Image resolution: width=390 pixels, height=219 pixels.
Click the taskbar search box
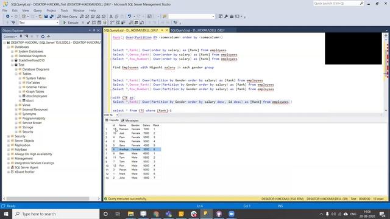point(55,214)
